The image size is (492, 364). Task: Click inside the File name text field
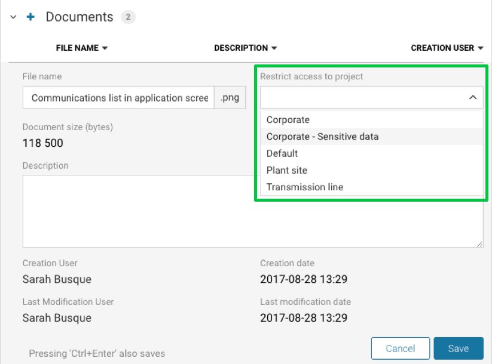tap(118, 98)
